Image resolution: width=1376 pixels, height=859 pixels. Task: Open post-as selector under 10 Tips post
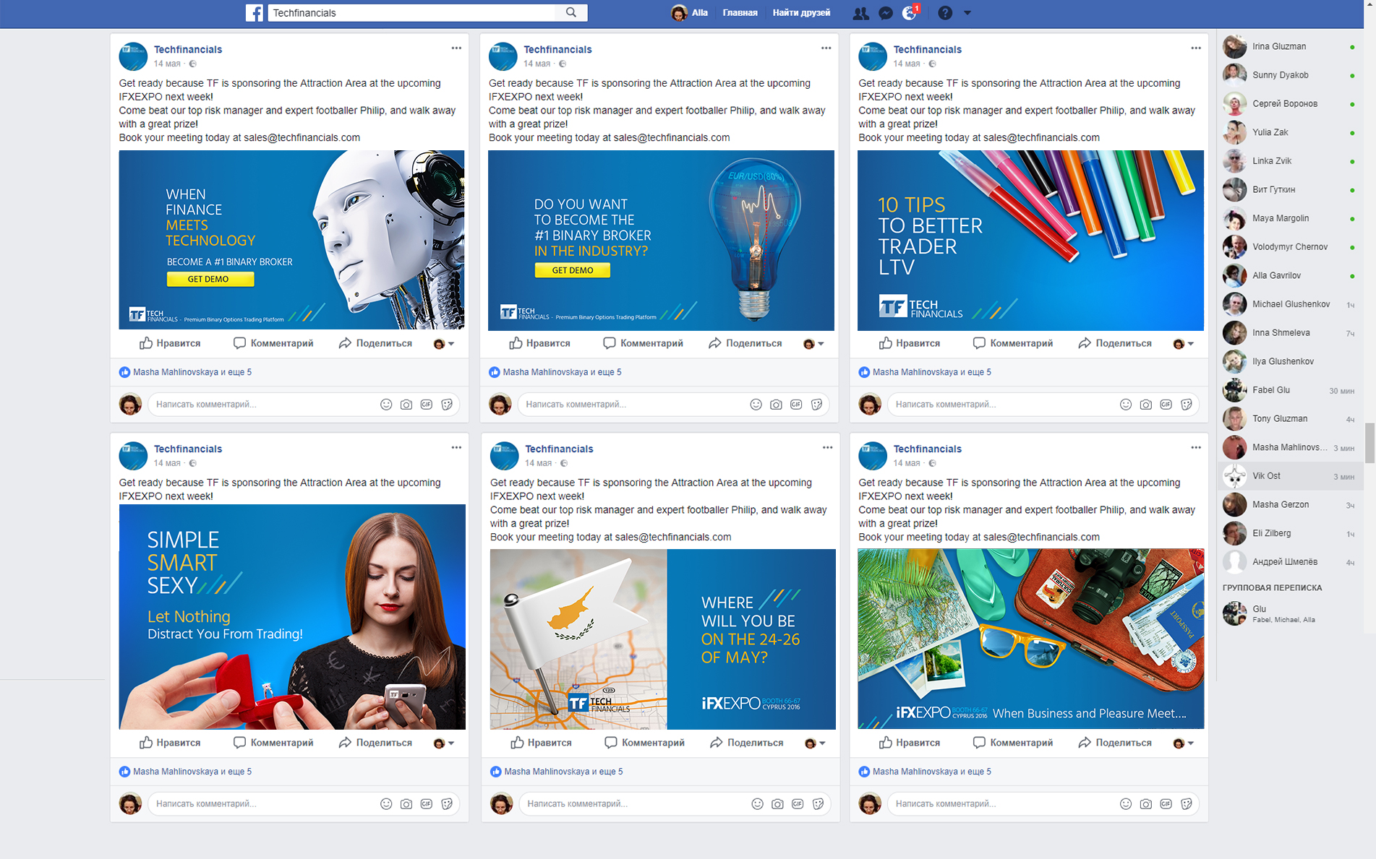(1183, 344)
